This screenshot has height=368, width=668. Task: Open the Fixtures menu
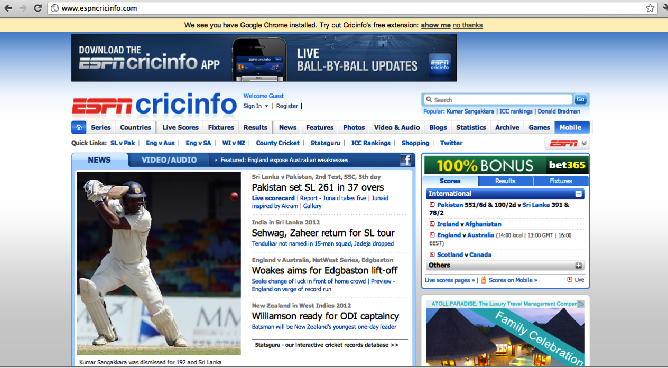pos(221,127)
